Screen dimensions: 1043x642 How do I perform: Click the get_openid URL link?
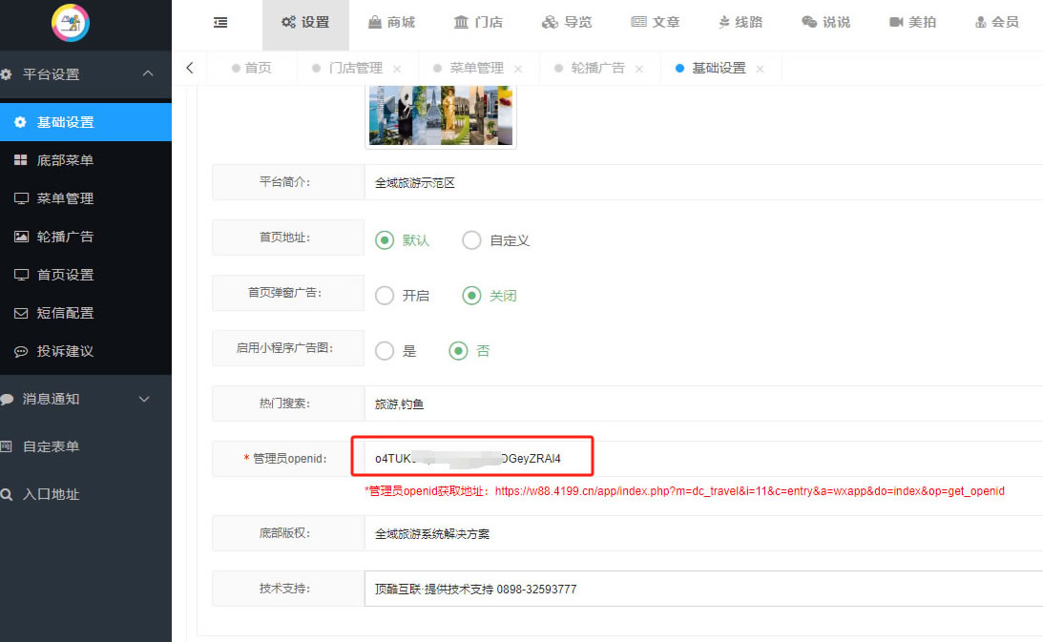tap(749, 491)
